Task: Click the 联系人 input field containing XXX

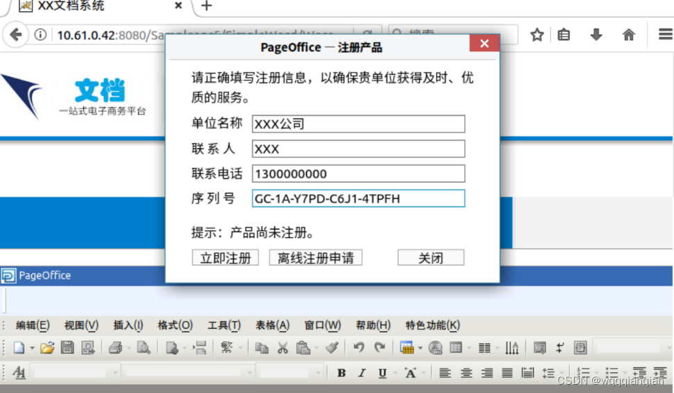Action: point(358,149)
